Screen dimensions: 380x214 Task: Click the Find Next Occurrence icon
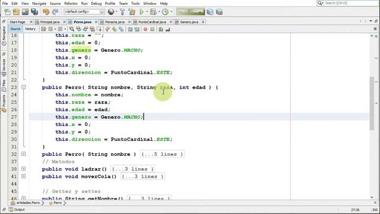point(85,29)
